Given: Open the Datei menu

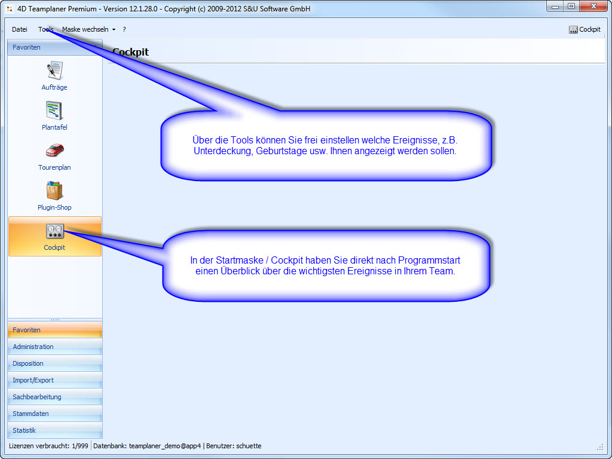Looking at the screenshot, I should click(x=20, y=29).
